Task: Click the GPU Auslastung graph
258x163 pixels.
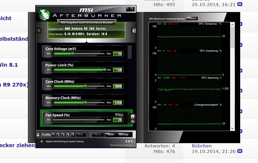Action: 190,64
